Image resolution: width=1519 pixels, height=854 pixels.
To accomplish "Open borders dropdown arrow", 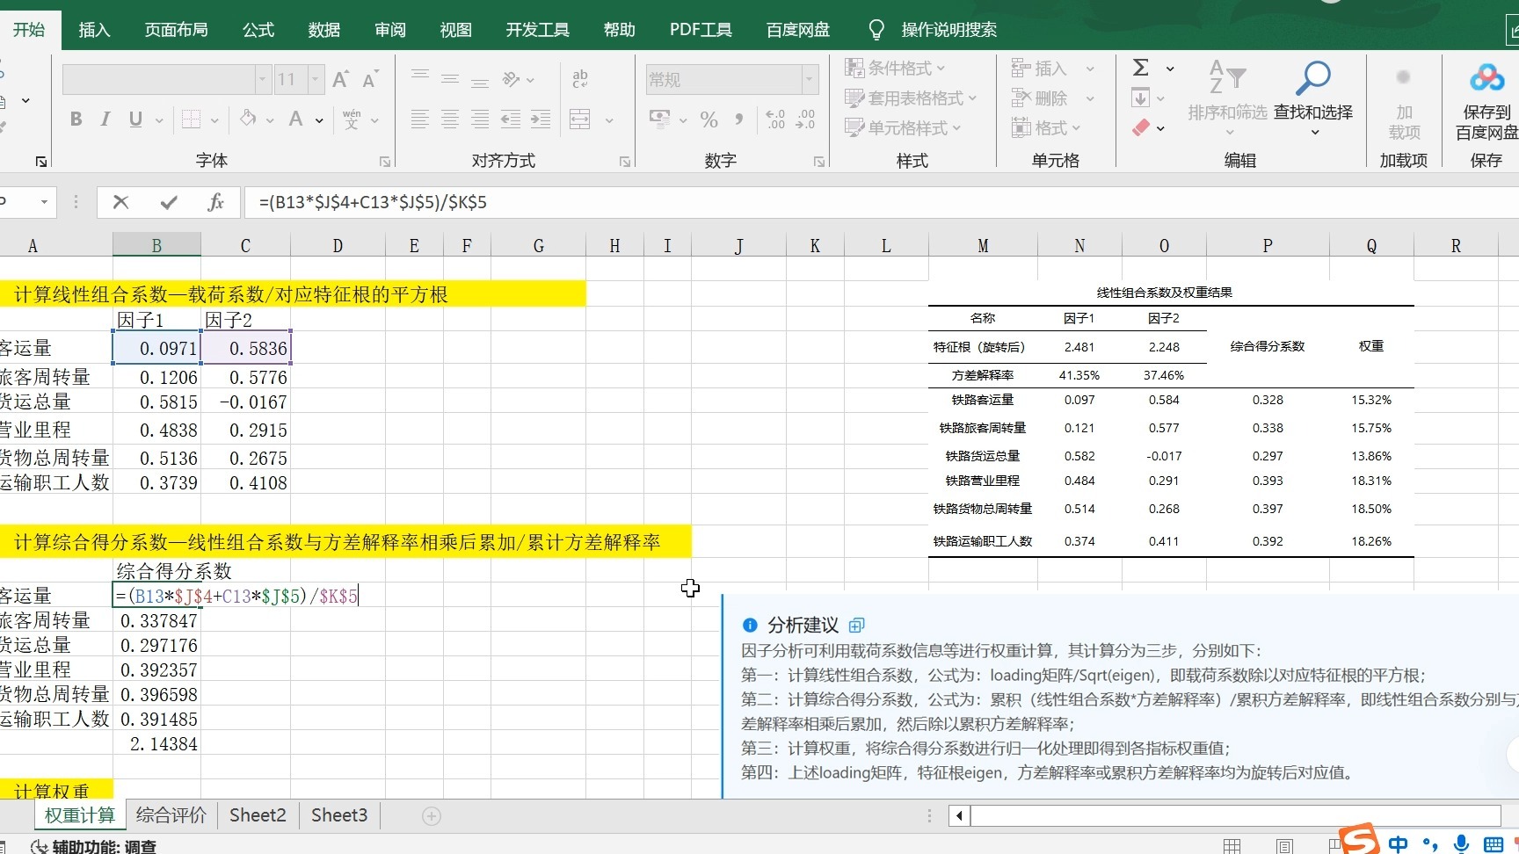I will coord(214,119).
